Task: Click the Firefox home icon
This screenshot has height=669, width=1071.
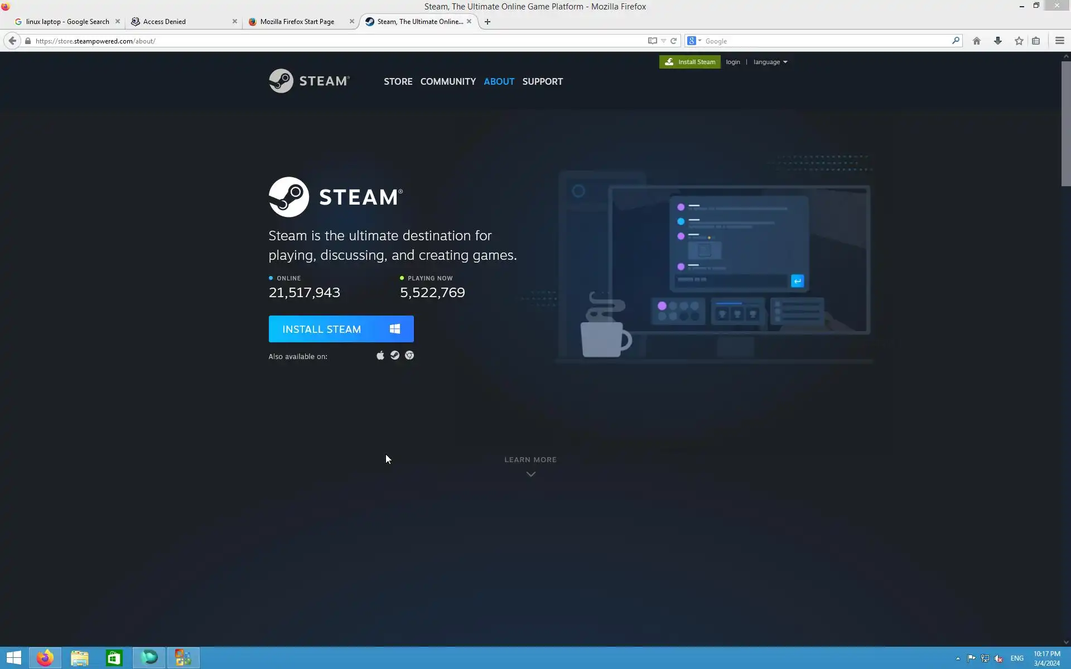Action: 976,41
